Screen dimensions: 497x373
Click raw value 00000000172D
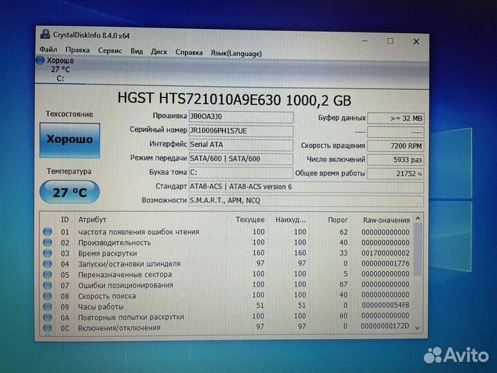point(384,326)
